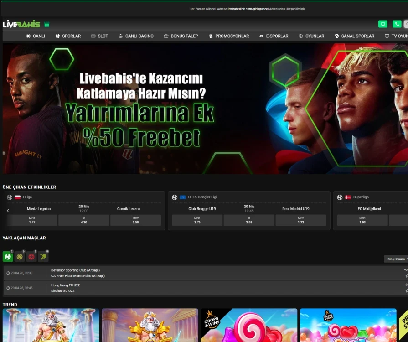Image resolution: width=408 pixels, height=342 pixels.
Task: Open the fourth candy game thumbnail in Trend
Action: click(348, 325)
